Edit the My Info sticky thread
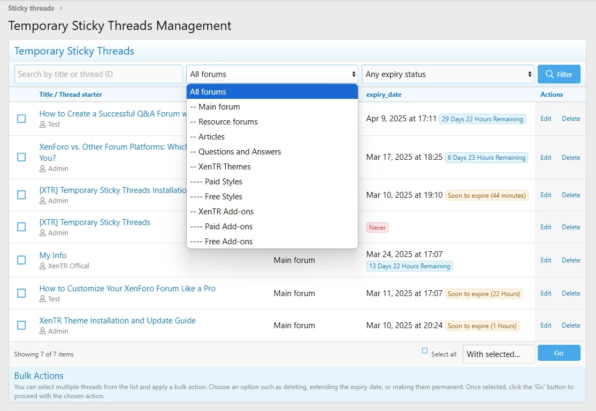 click(546, 260)
